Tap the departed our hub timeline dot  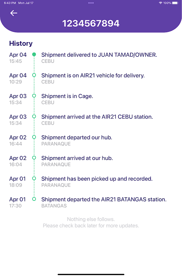click(34, 137)
